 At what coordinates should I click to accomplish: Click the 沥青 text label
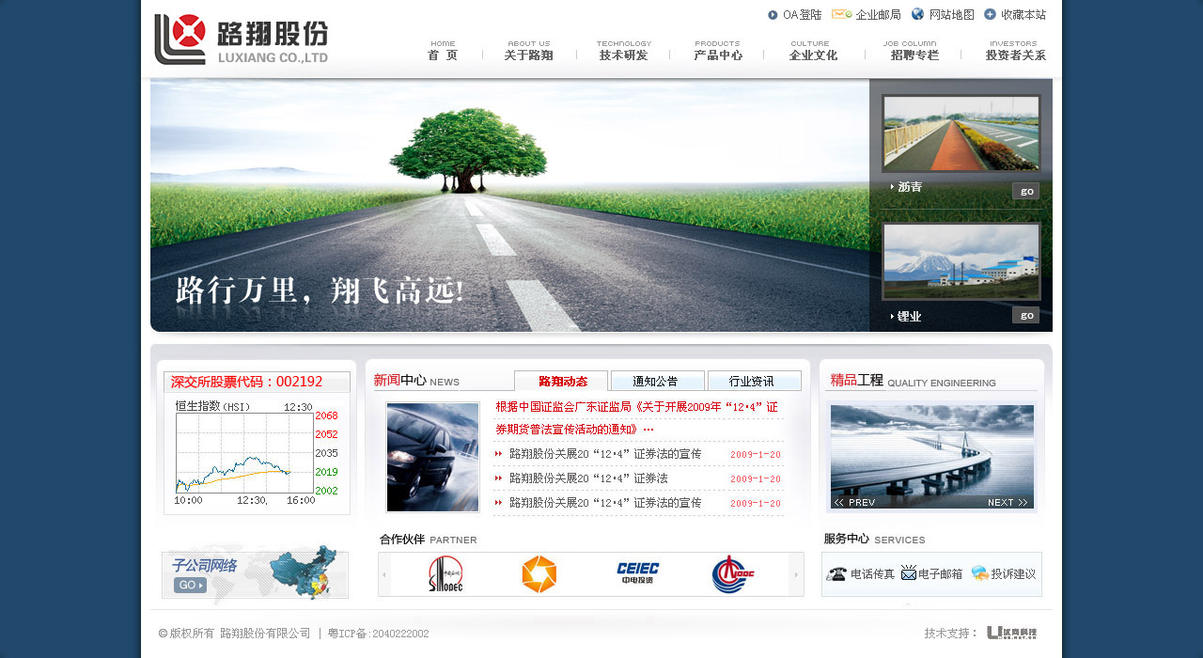point(910,187)
